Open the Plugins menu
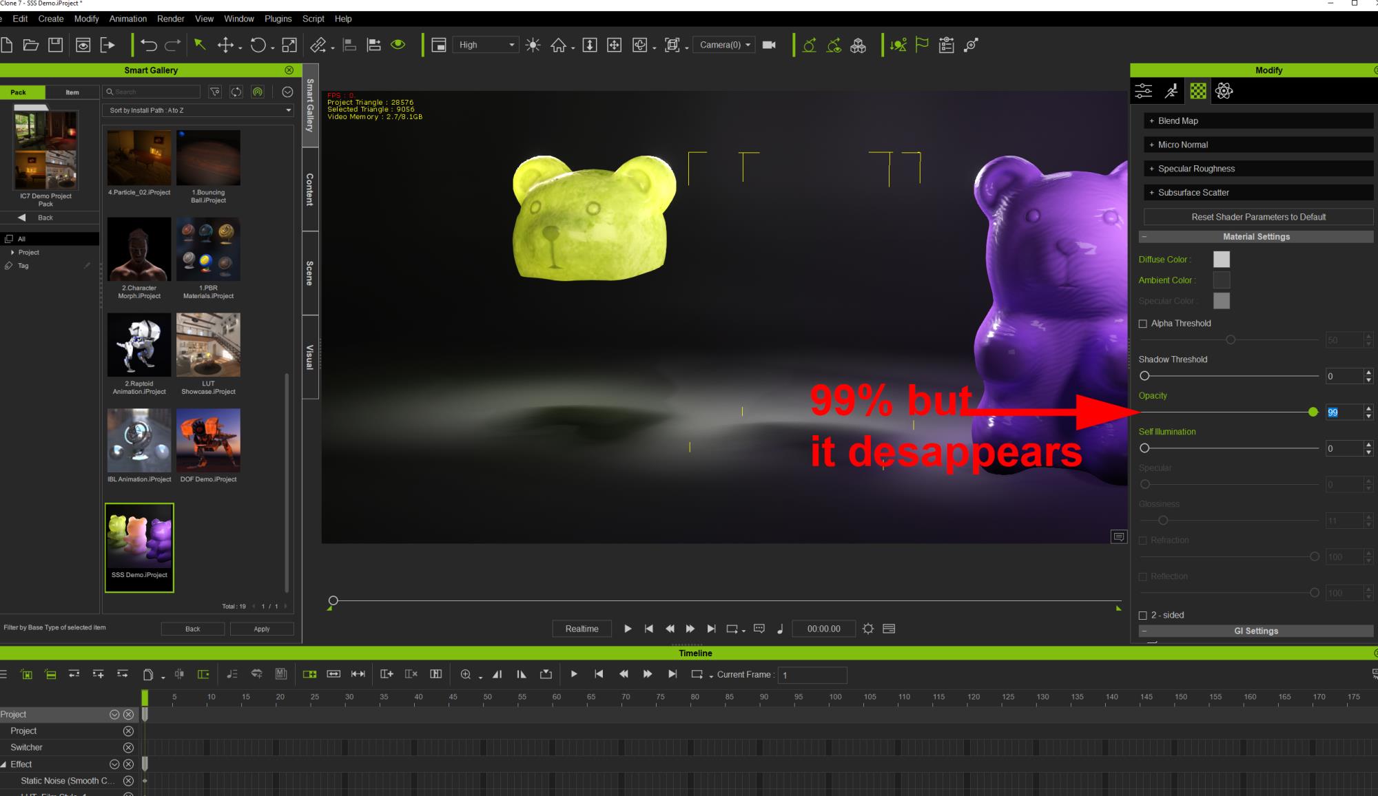This screenshot has height=796, width=1378. pos(278,19)
